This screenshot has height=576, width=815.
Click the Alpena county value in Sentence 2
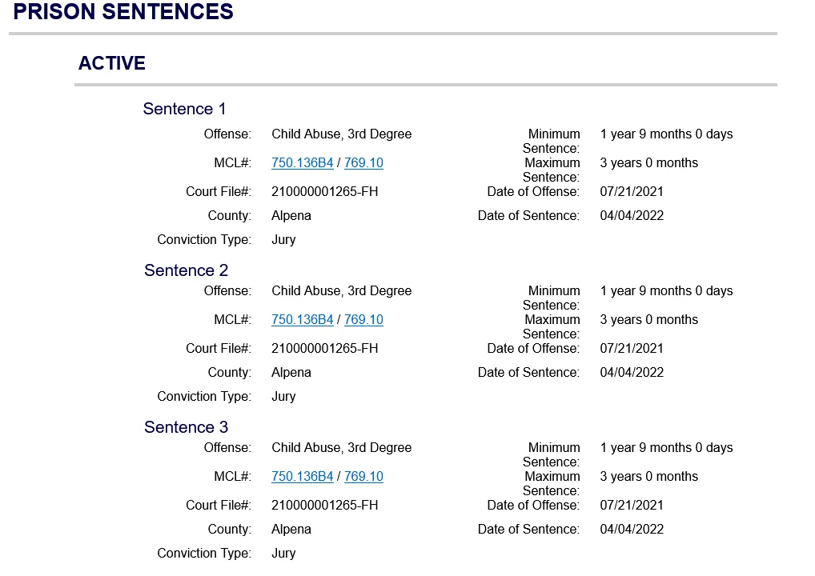(291, 373)
